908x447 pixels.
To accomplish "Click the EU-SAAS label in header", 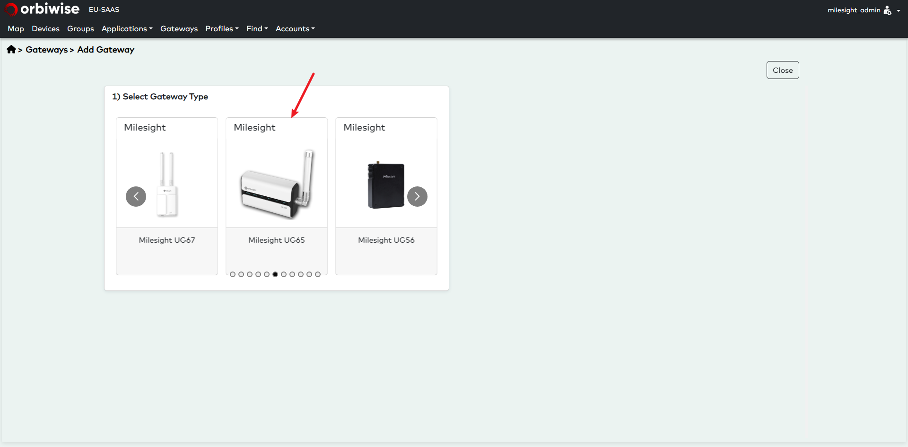I will (x=104, y=9).
